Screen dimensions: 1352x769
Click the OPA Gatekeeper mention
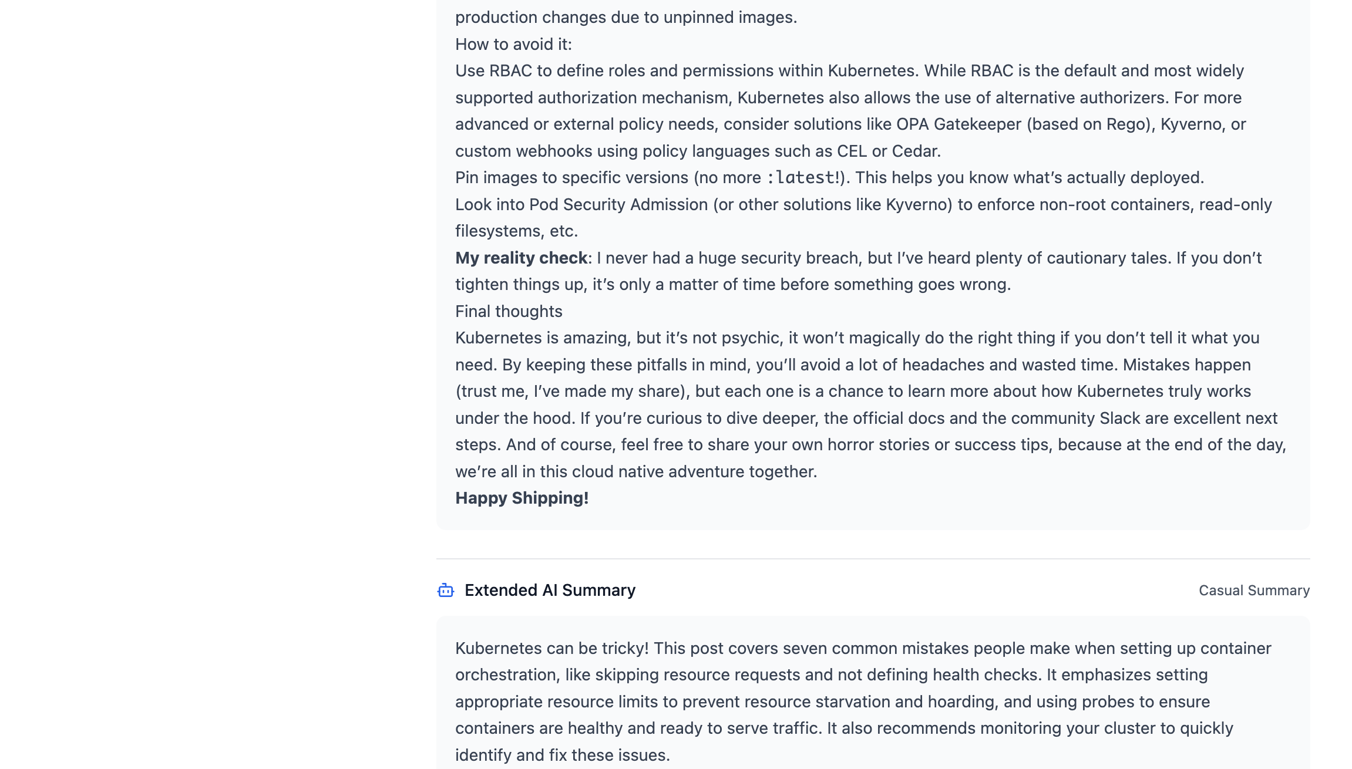tap(958, 124)
